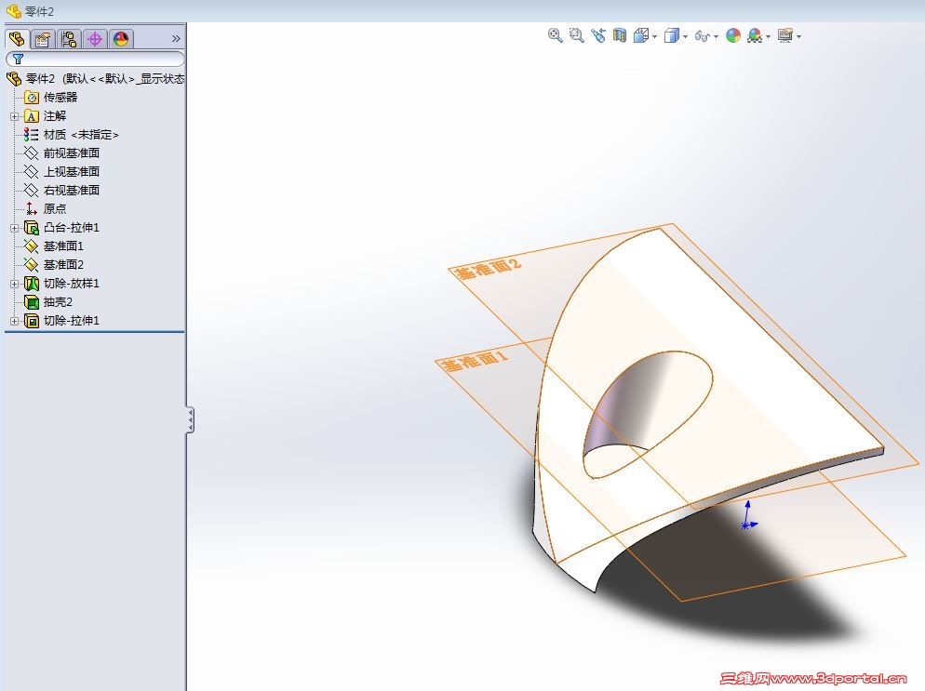
Task: Expand the 切除-放样1 feature
Action: click(x=15, y=284)
